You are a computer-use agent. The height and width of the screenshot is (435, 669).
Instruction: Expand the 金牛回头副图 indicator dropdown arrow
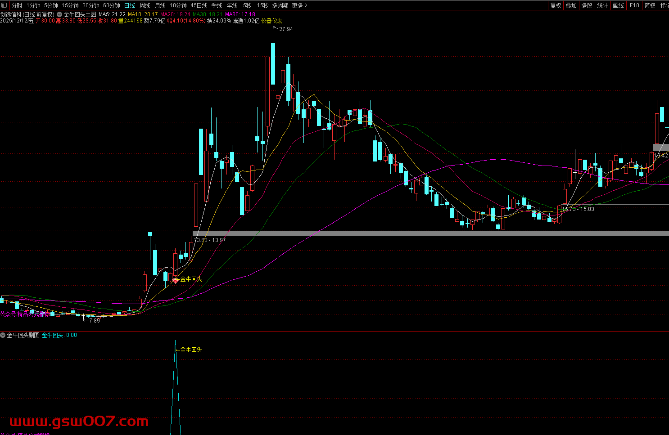(3, 335)
